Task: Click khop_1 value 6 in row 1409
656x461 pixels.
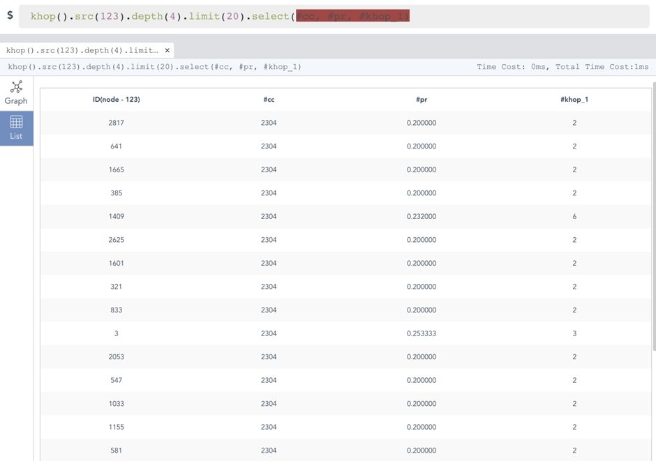Action: 574,216
